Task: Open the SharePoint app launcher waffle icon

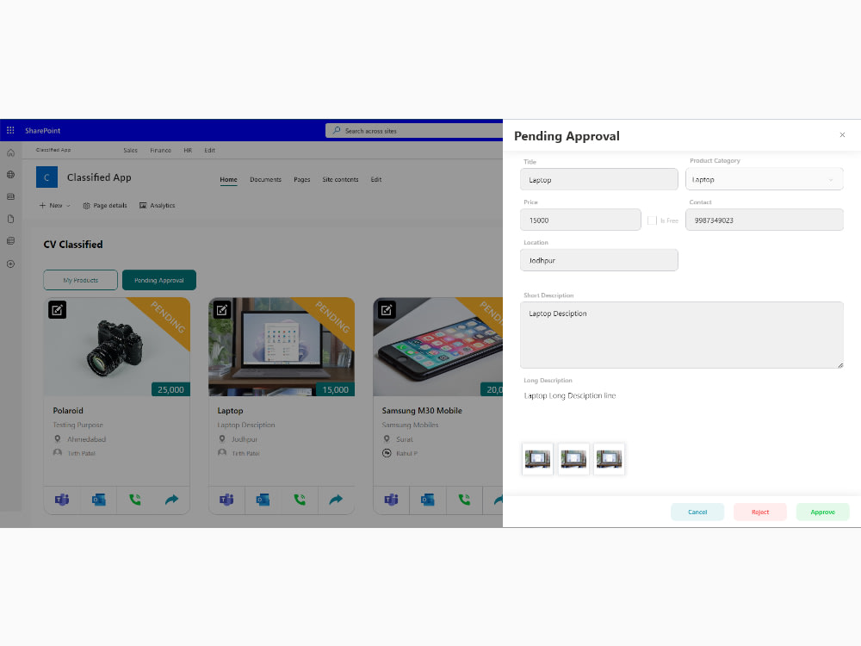Action: coord(10,130)
